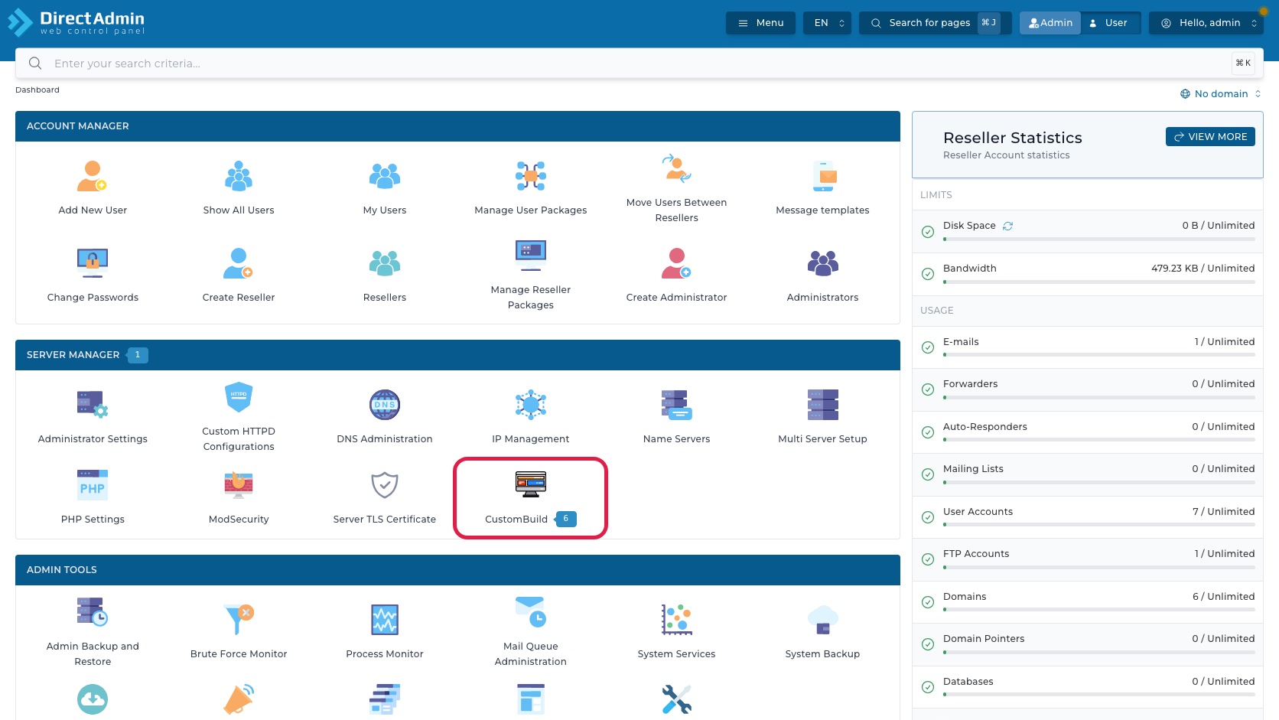This screenshot has width=1279, height=720.
Task: Click the VIEW MORE button
Action: pyautogui.click(x=1210, y=136)
